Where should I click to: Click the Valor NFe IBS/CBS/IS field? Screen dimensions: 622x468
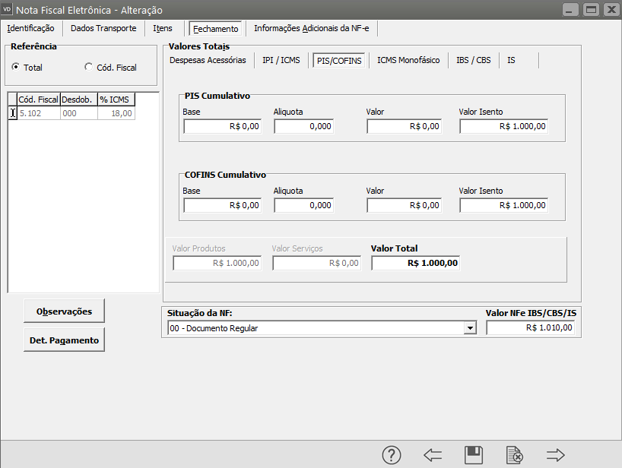tap(532, 328)
